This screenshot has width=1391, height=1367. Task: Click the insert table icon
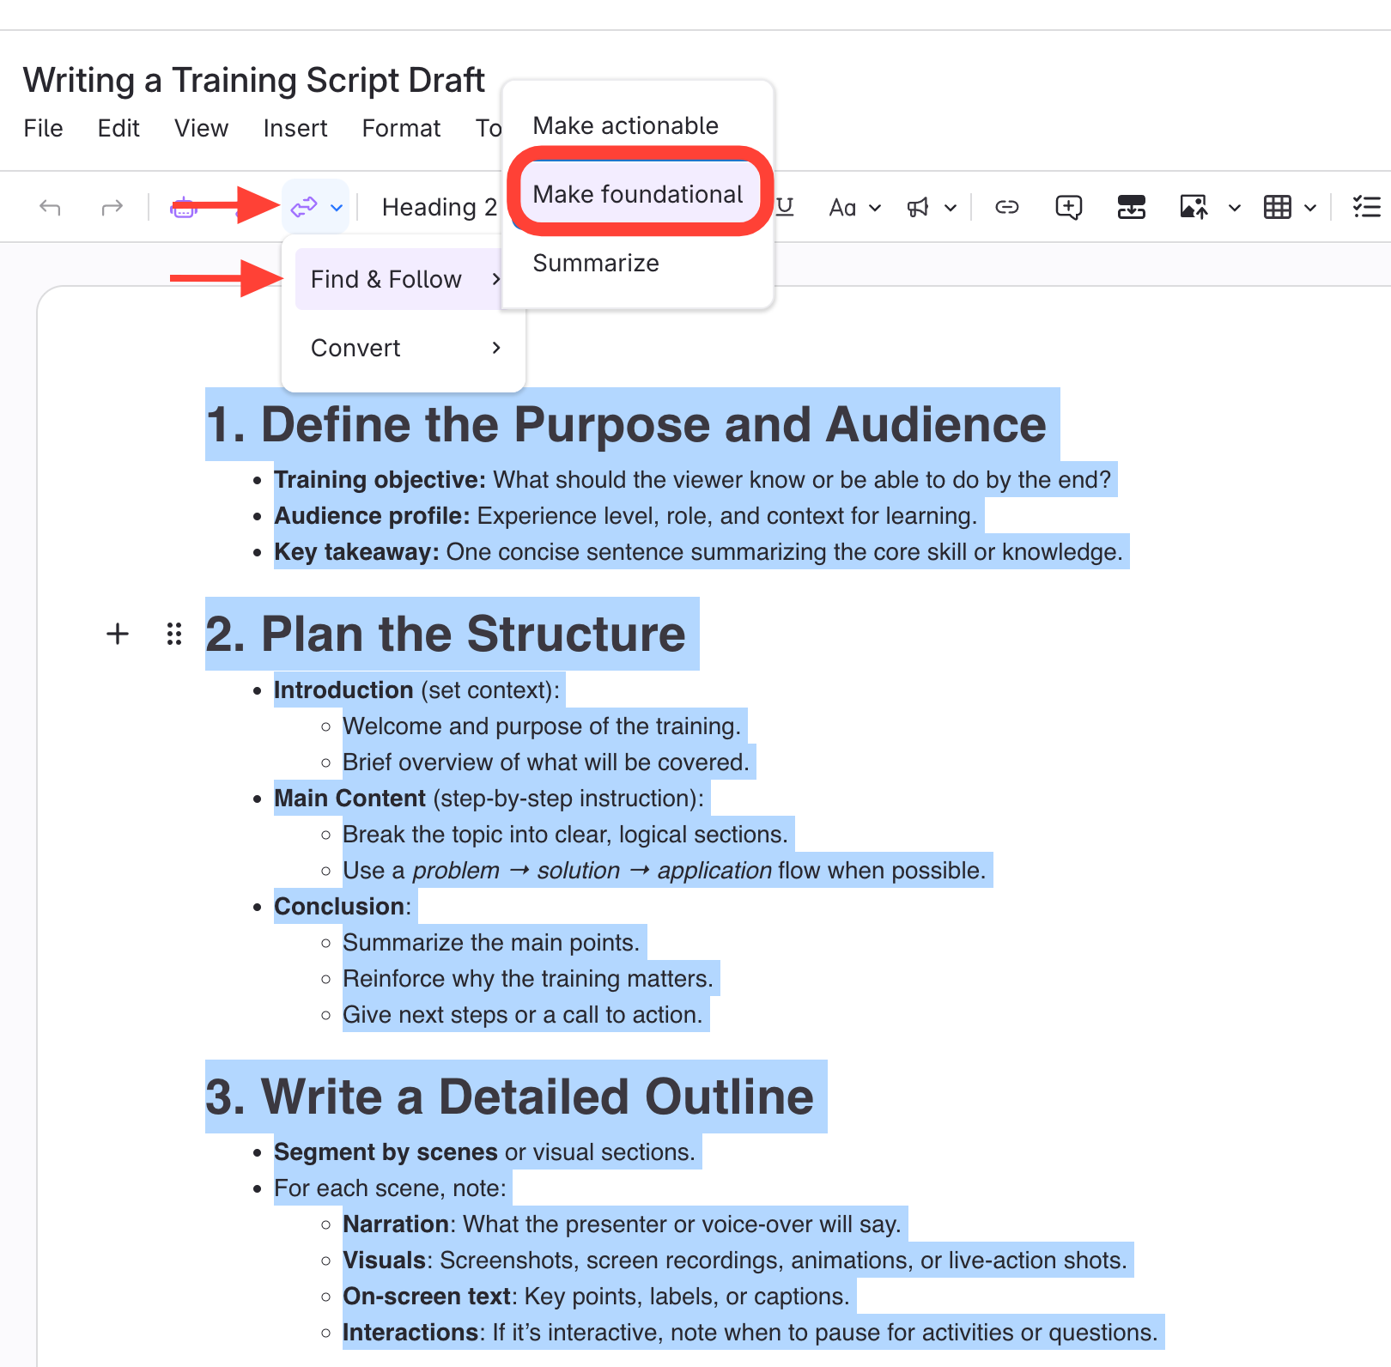point(1277,207)
